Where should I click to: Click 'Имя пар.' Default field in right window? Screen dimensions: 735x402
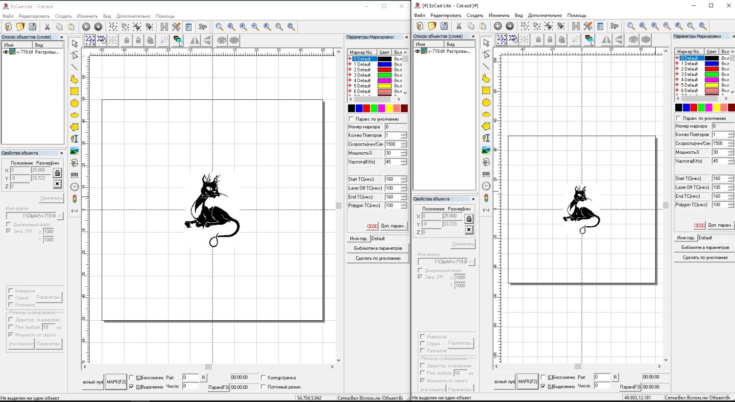[716, 238]
